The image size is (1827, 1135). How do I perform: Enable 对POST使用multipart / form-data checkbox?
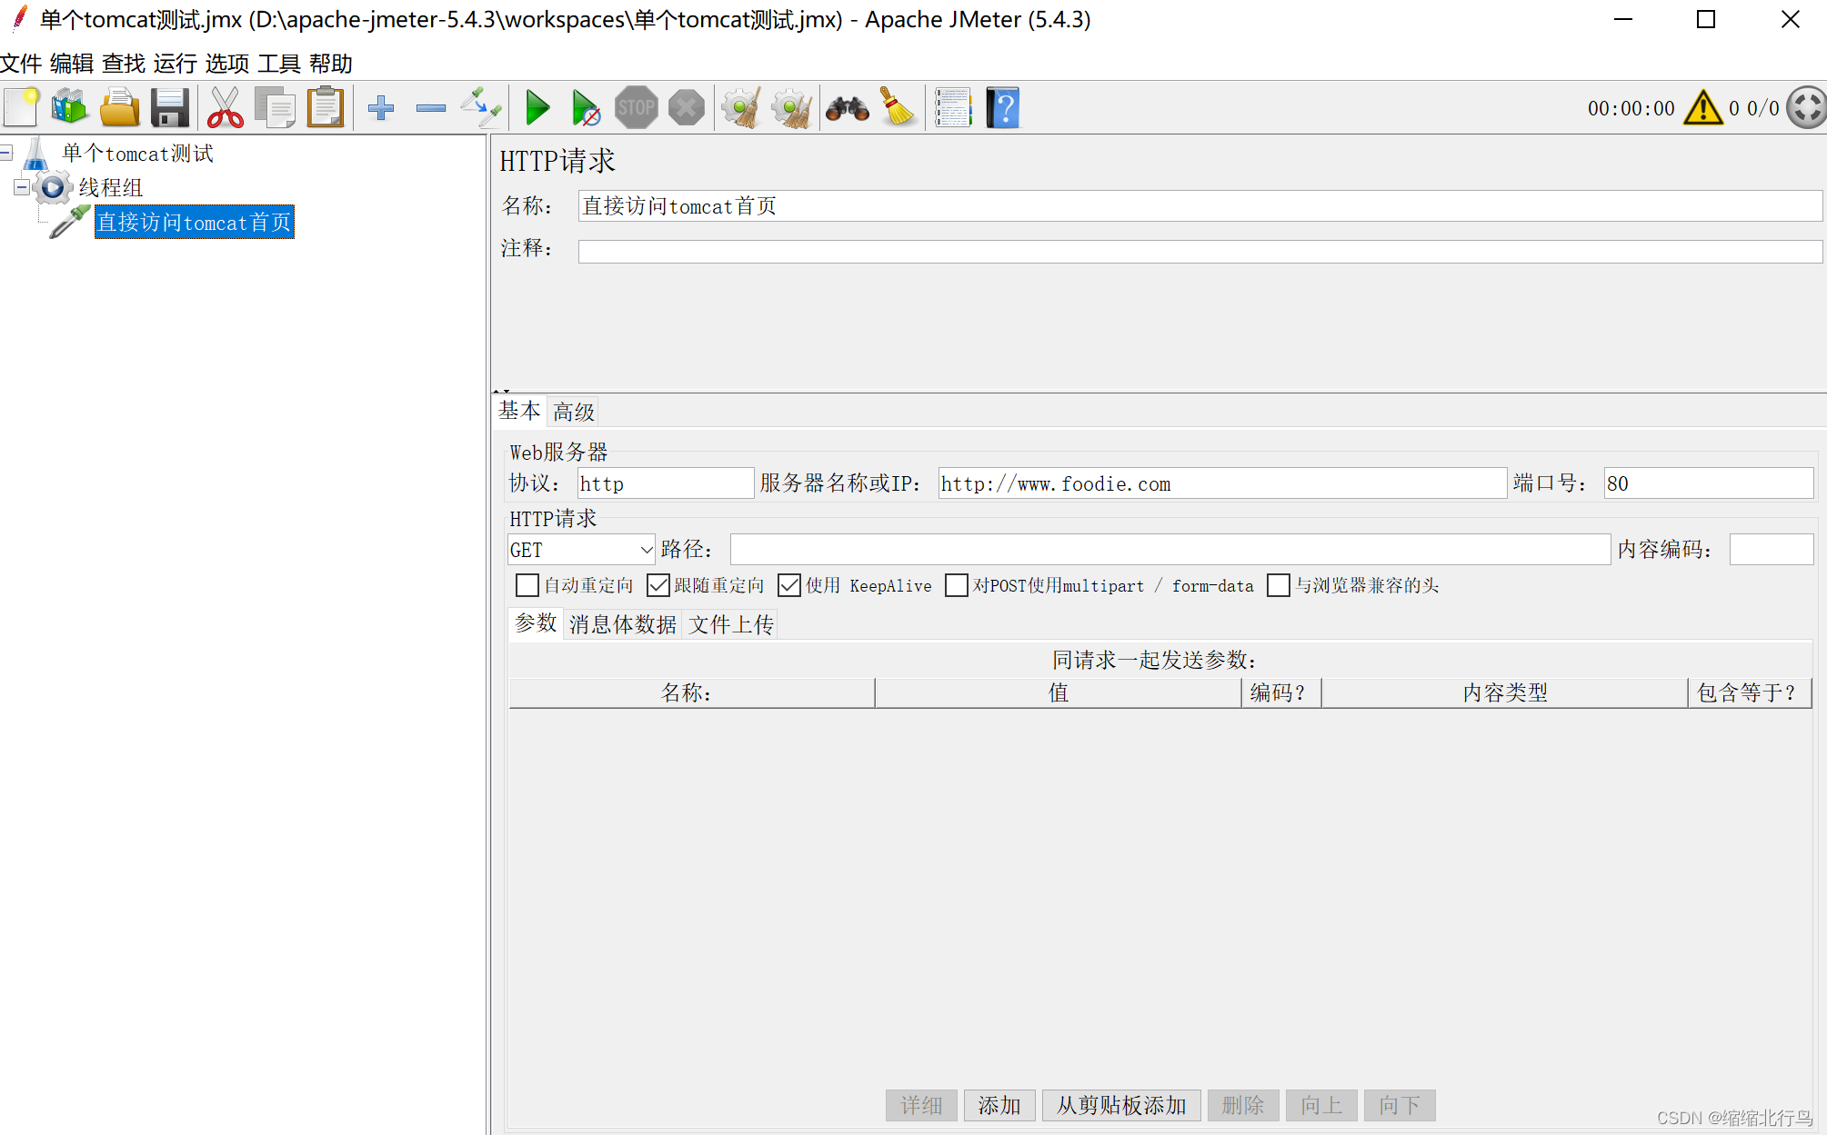(x=957, y=585)
